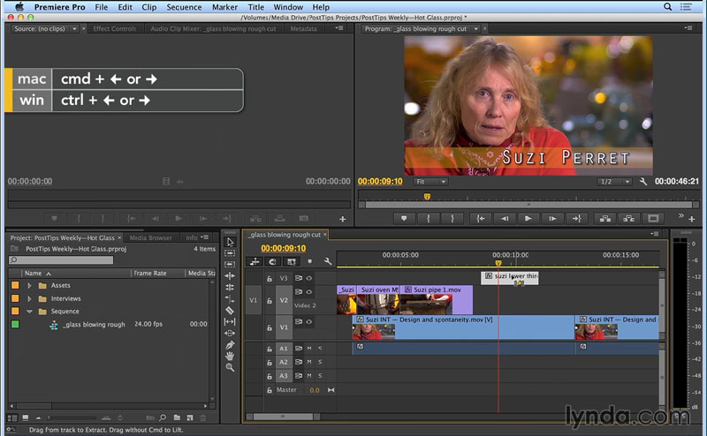The height and width of the screenshot is (436, 707).
Task: Select the Hand tool
Action: [230, 356]
